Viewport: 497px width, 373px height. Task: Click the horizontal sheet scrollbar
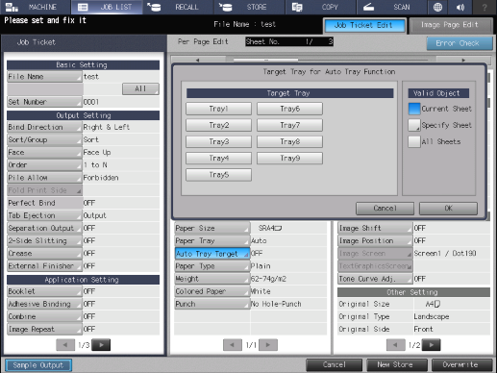pos(331,60)
